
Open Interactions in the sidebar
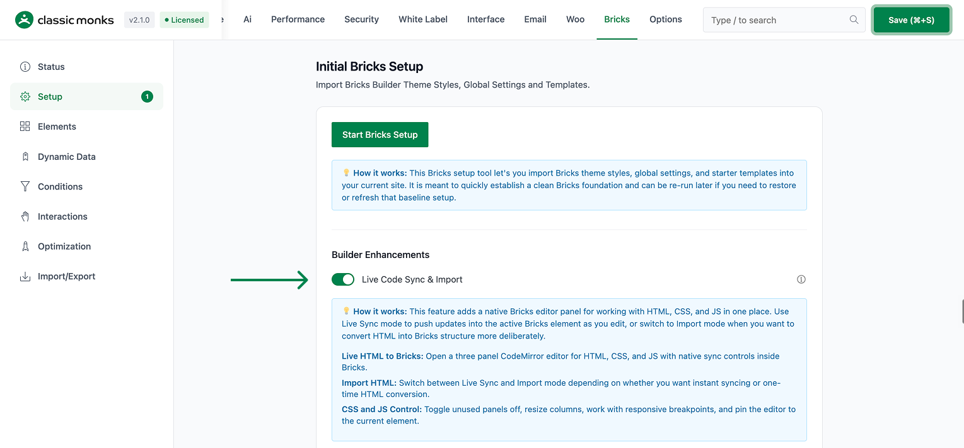[x=86, y=216]
